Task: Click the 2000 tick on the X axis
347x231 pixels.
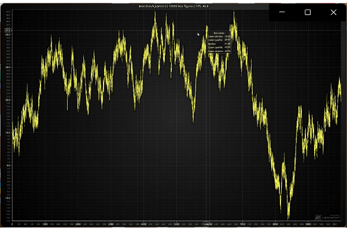Action: [77, 223]
